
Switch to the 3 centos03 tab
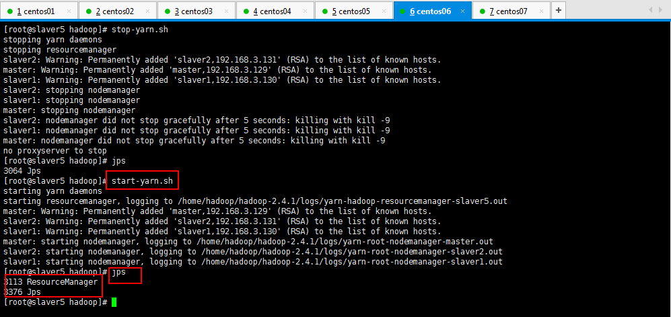[x=197, y=11]
